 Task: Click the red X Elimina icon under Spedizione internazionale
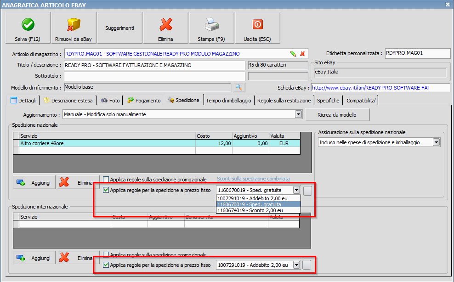[64, 258]
